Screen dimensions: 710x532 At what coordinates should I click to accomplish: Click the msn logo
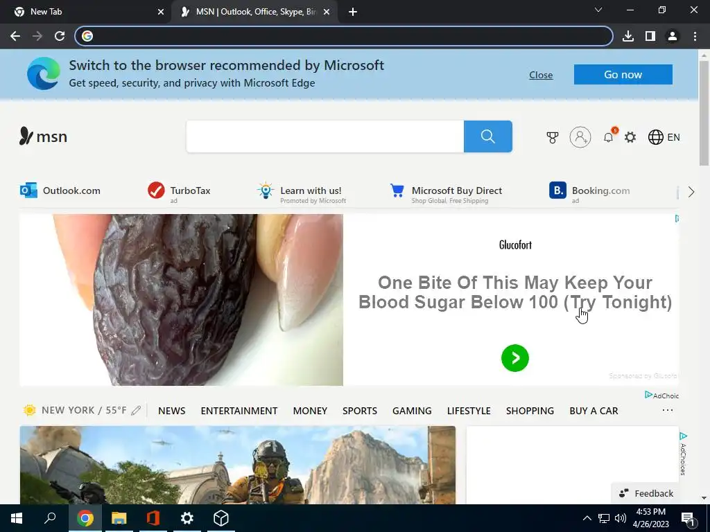(44, 136)
